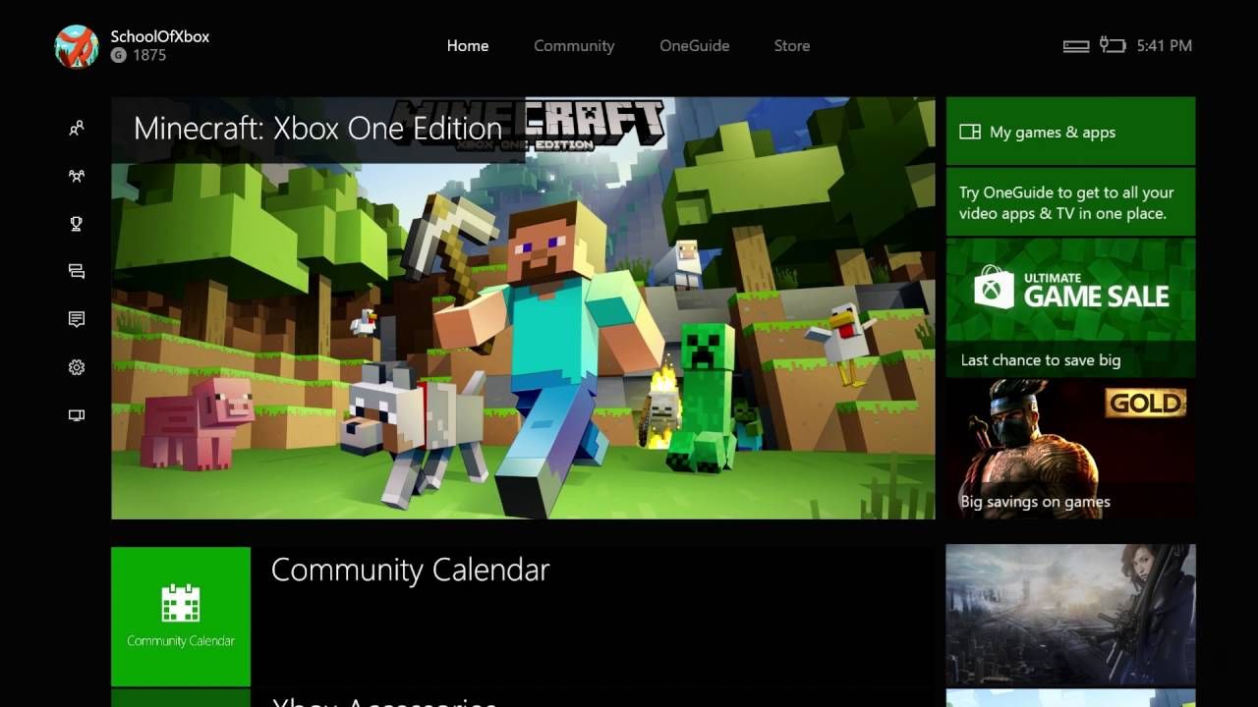The image size is (1258, 707).
Task: Open the Try OneGuide promo tile
Action: pyautogui.click(x=1071, y=202)
